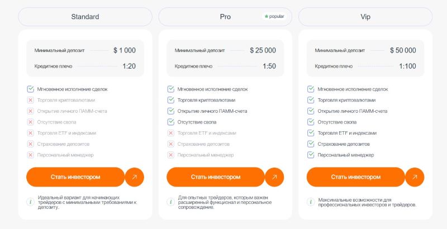Click the arrow icon beside Vip's investor button
Image resolution: width=447 pixels, height=229 pixels.
click(x=415, y=177)
